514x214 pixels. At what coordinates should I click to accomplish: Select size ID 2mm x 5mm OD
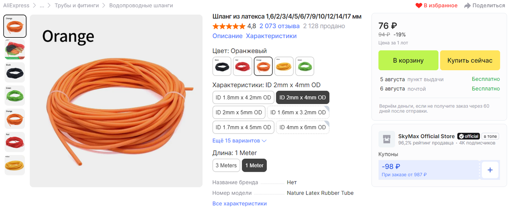point(239,112)
